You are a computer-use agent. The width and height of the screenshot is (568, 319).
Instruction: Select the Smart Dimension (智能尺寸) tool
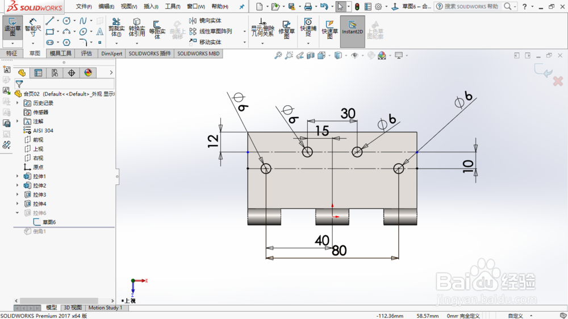click(33, 28)
